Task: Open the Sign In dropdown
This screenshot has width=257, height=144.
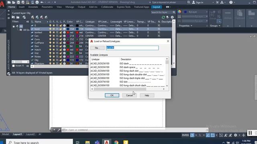Action: (213, 2)
